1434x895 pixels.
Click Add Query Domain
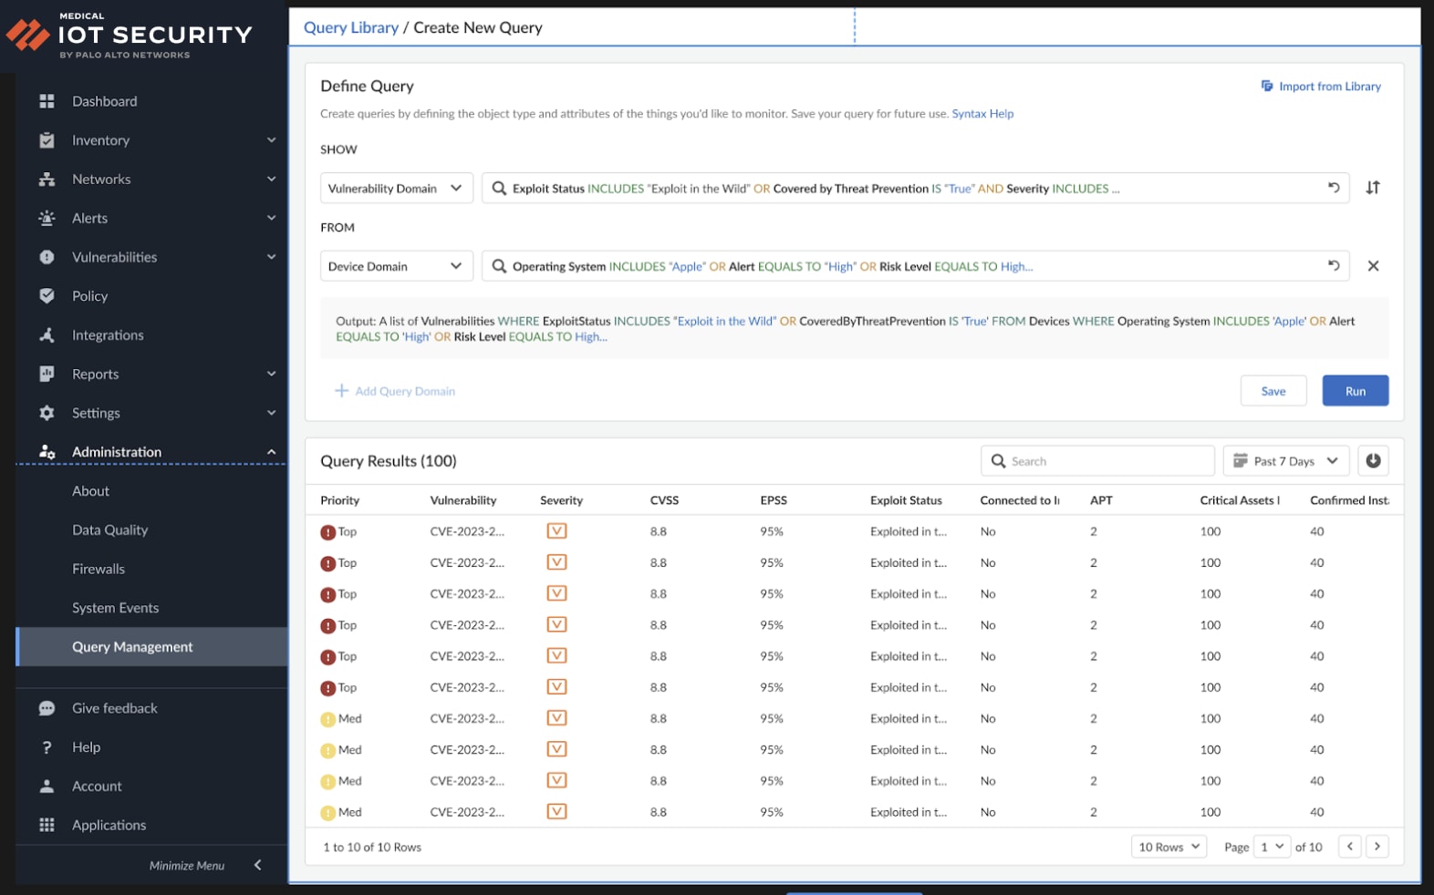coord(395,391)
